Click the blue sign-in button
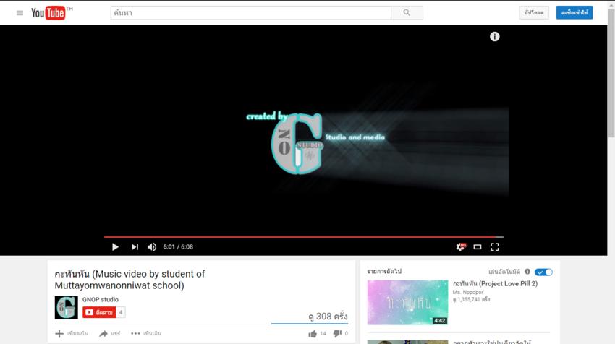Screen dimensions: 615x344 (574, 12)
